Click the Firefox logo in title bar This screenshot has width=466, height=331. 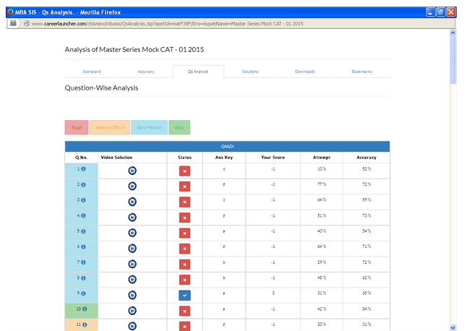[x=10, y=12]
